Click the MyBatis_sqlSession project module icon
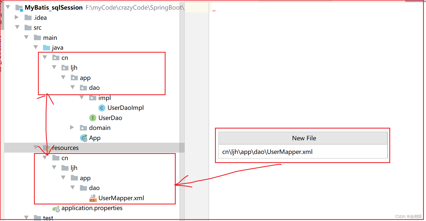The image size is (426, 221). (x=19, y=8)
